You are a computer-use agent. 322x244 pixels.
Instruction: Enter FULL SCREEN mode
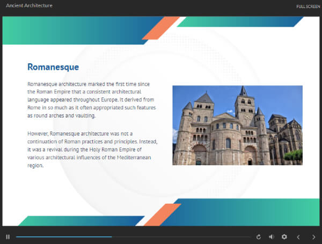pos(308,6)
